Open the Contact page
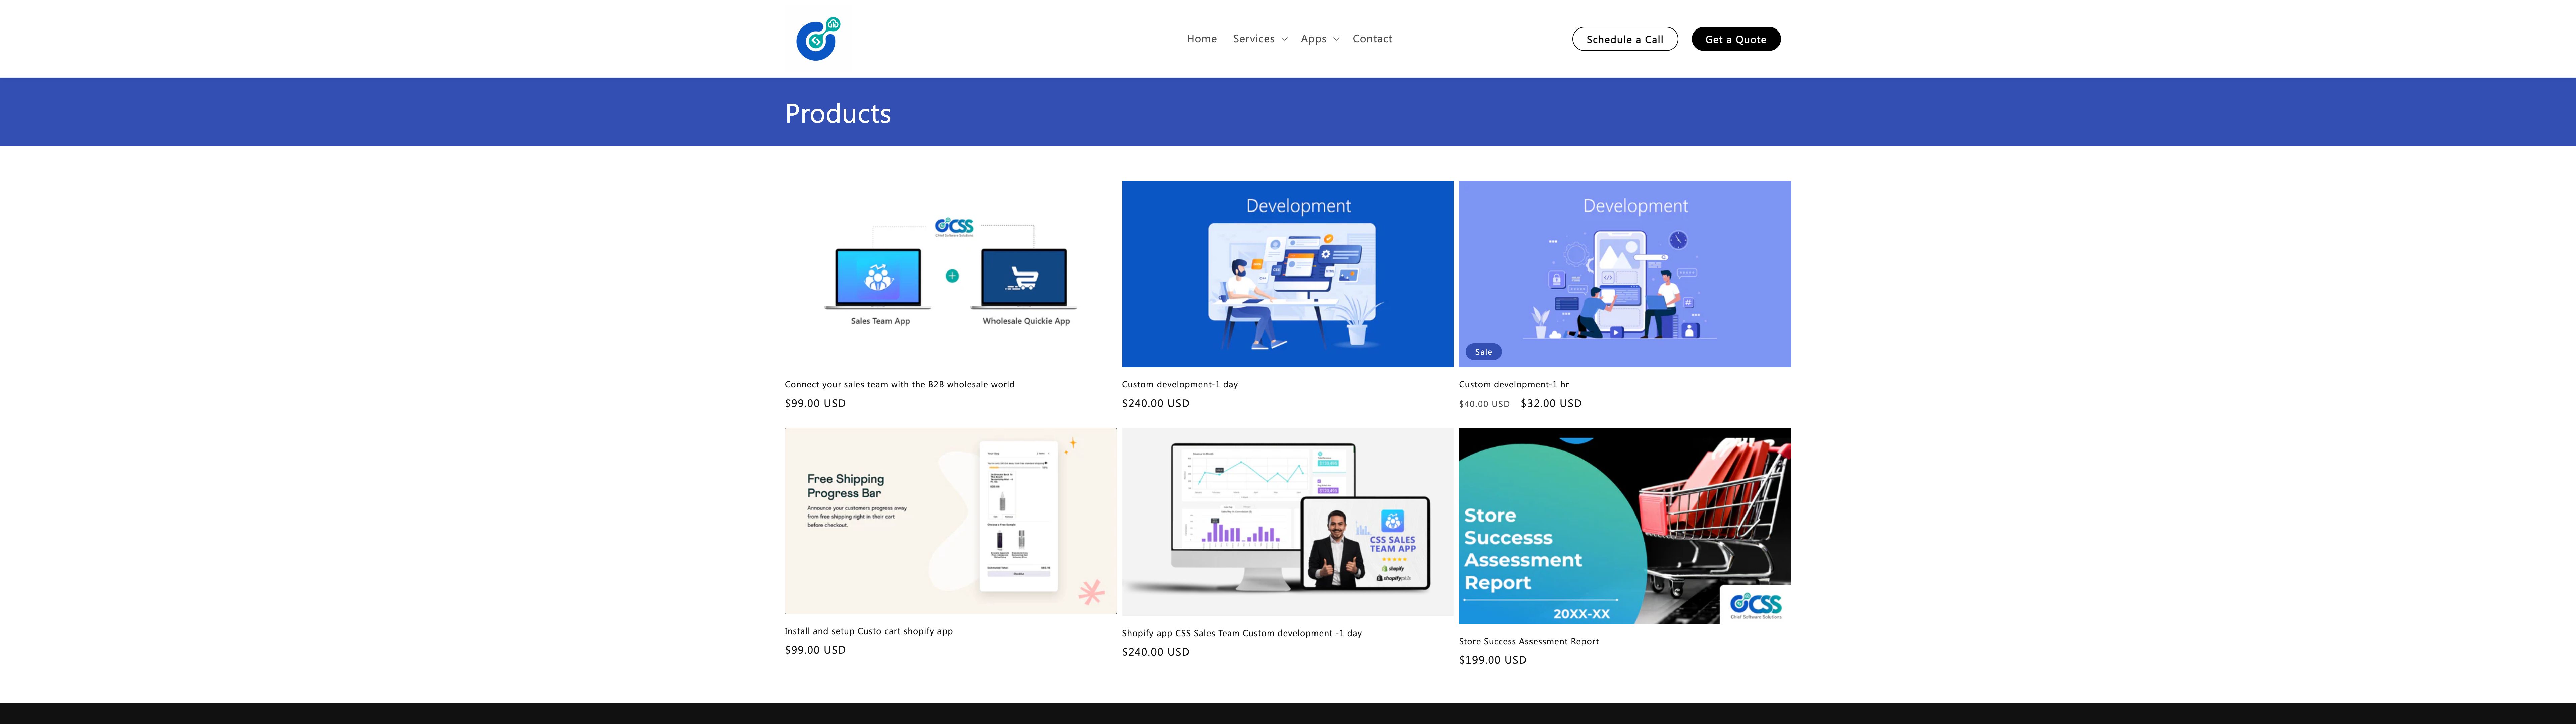2576x724 pixels. point(1372,38)
